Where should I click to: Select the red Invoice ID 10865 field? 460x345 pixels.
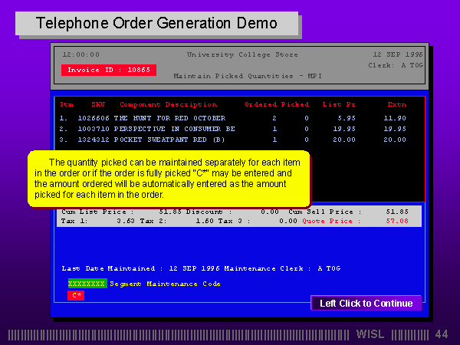coord(108,70)
